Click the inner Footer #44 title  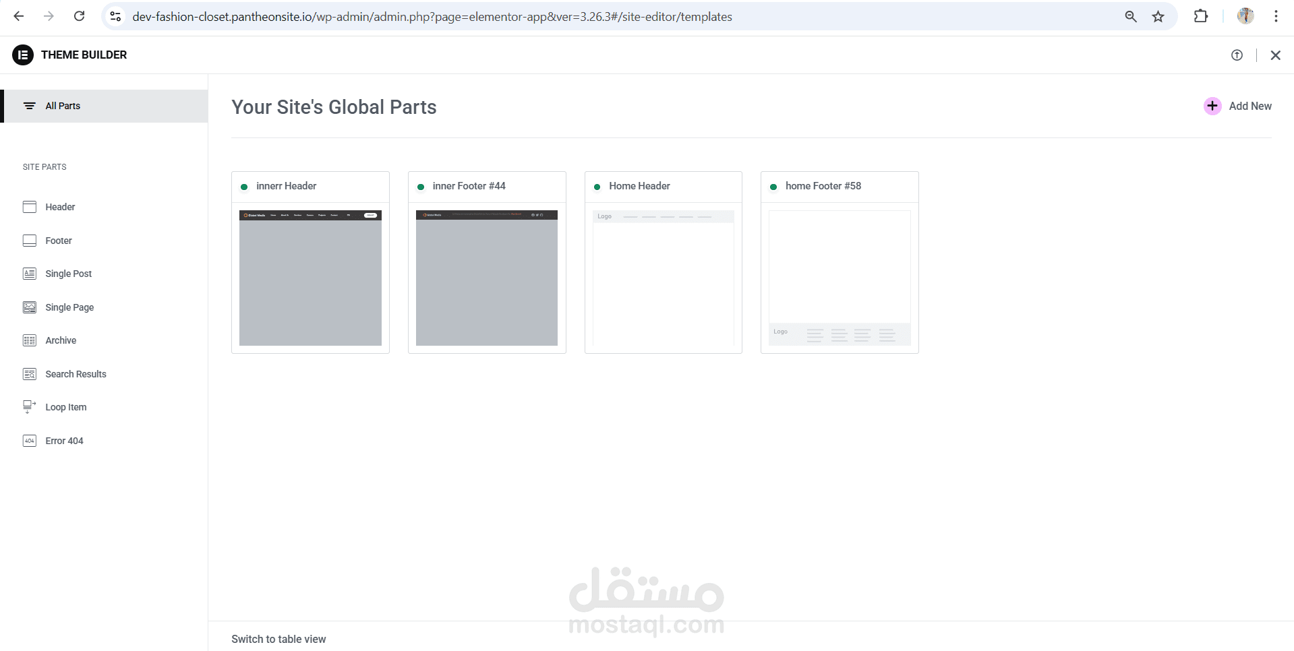tap(469, 186)
